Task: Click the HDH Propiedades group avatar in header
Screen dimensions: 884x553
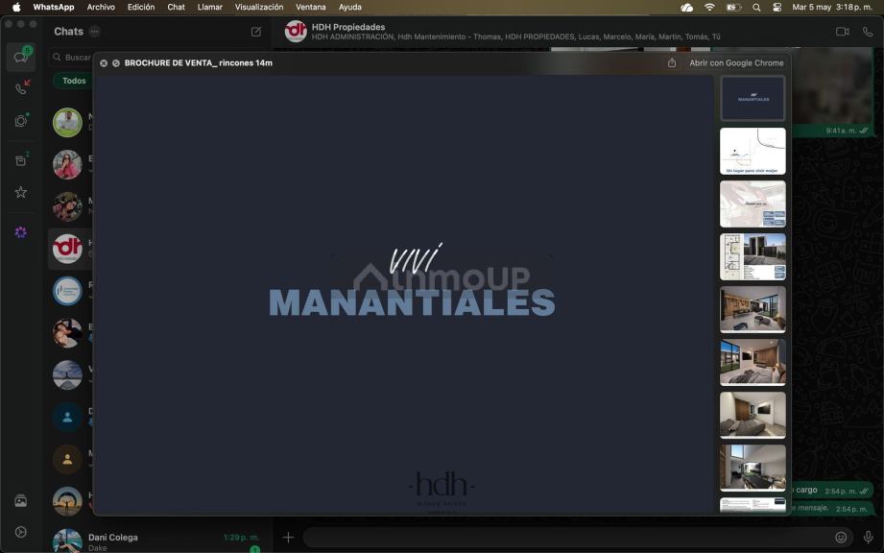Action: [x=296, y=32]
